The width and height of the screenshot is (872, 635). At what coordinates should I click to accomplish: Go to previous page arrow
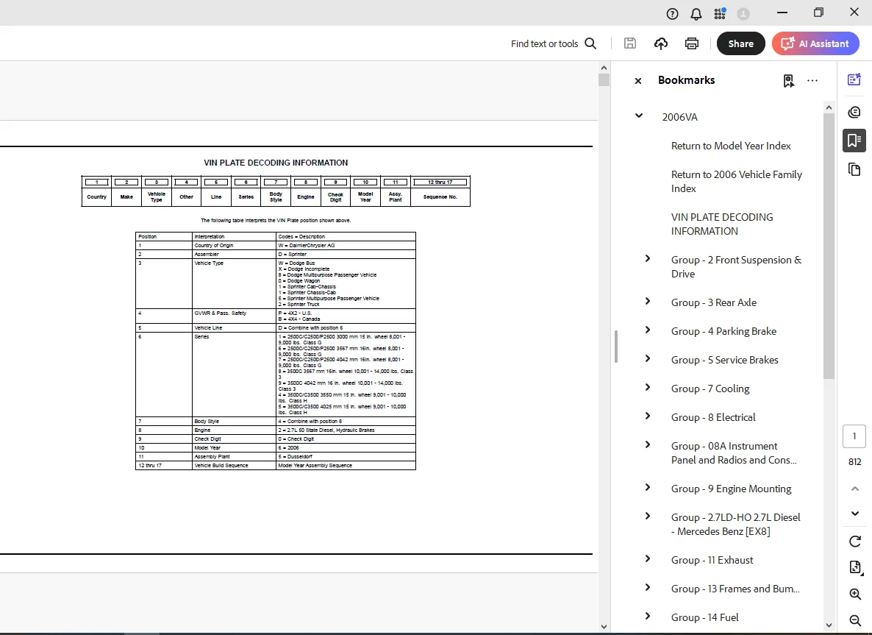(x=855, y=489)
